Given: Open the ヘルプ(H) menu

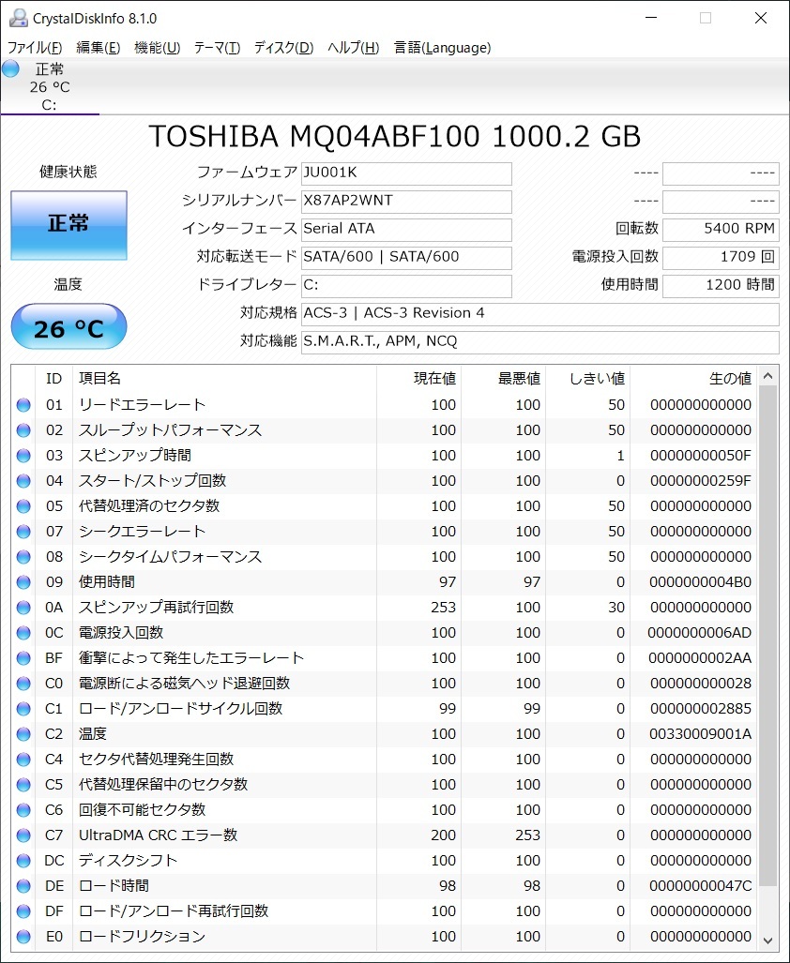Looking at the screenshot, I should point(353,47).
